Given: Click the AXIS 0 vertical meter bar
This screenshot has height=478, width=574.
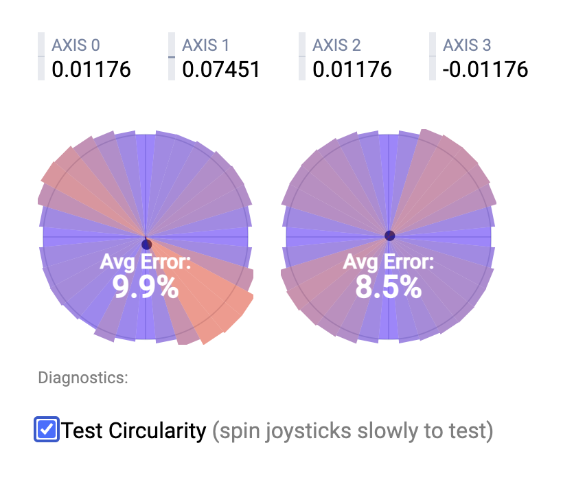Looking at the screenshot, I should (41, 57).
